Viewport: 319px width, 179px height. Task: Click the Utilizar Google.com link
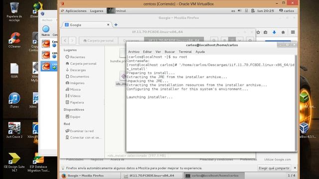pos(277,160)
